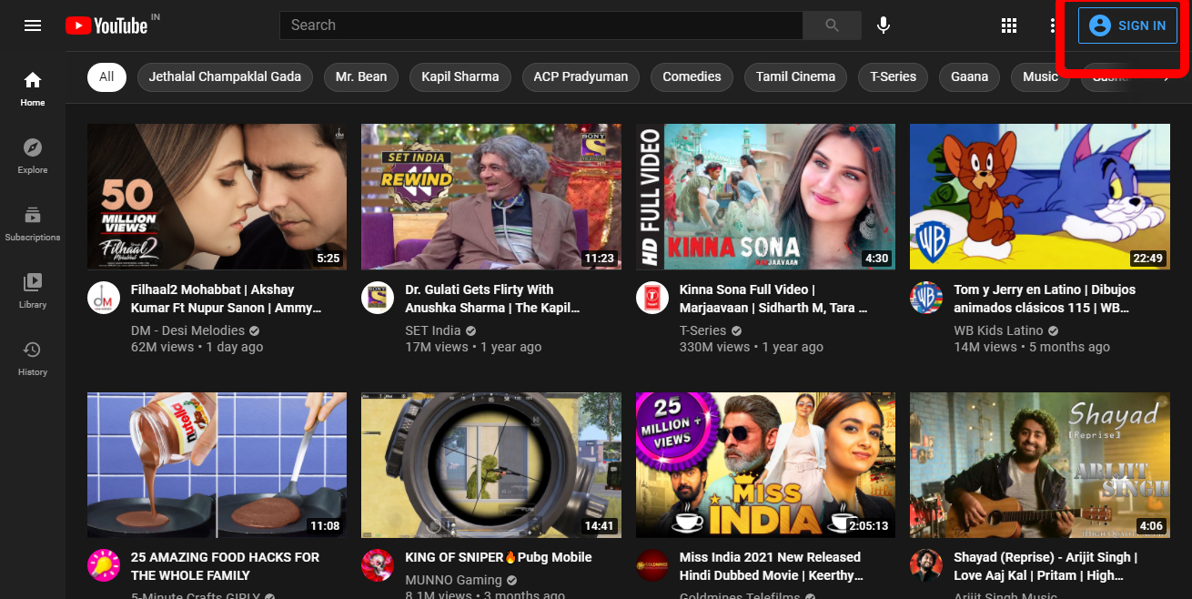
Task: Open the YouTube apps grid icon
Action: pos(1008,25)
